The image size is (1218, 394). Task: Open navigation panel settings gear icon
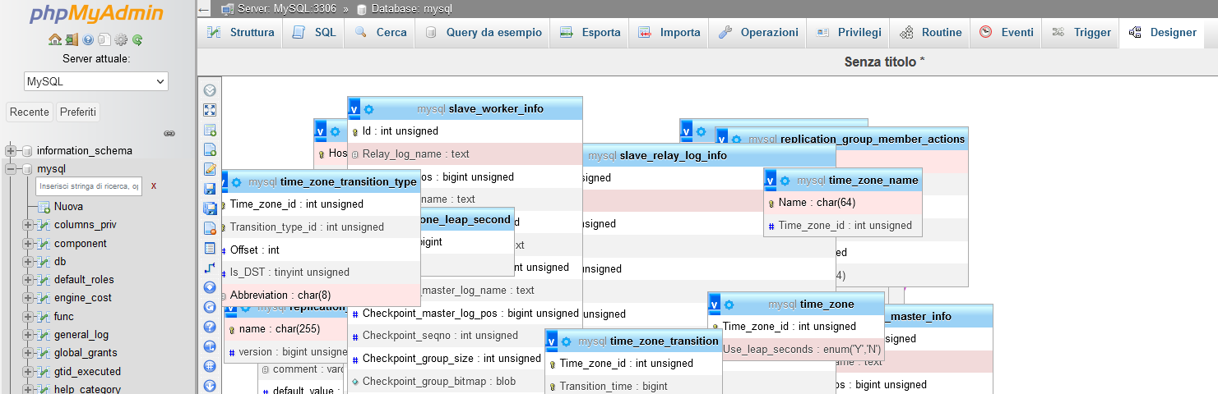click(x=121, y=39)
